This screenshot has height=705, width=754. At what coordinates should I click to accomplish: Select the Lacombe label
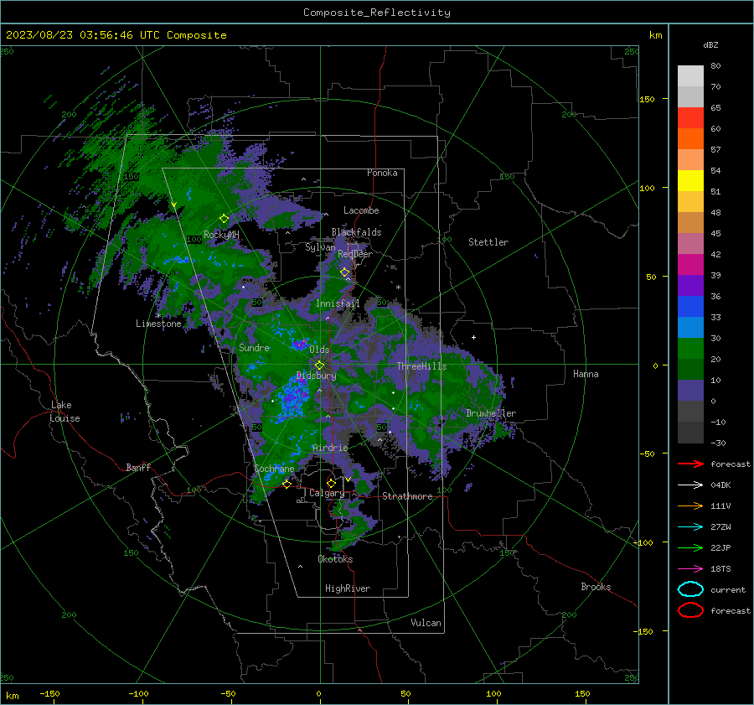[361, 210]
